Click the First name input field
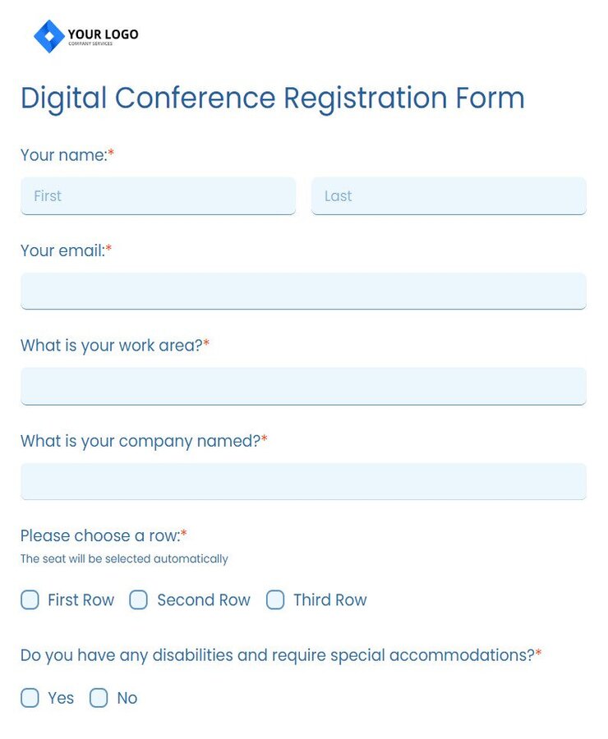 coord(158,195)
